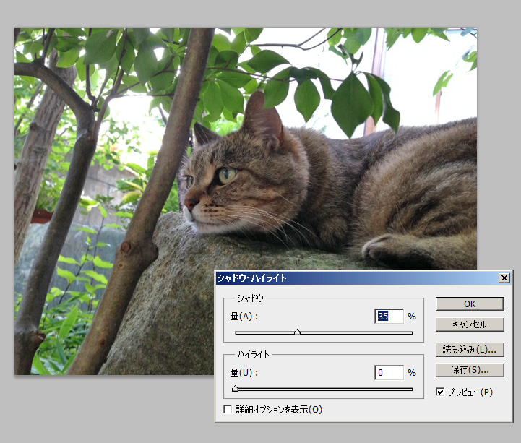Click the シャドウ amount slider handle
The height and width of the screenshot is (443, 521).
point(298,332)
